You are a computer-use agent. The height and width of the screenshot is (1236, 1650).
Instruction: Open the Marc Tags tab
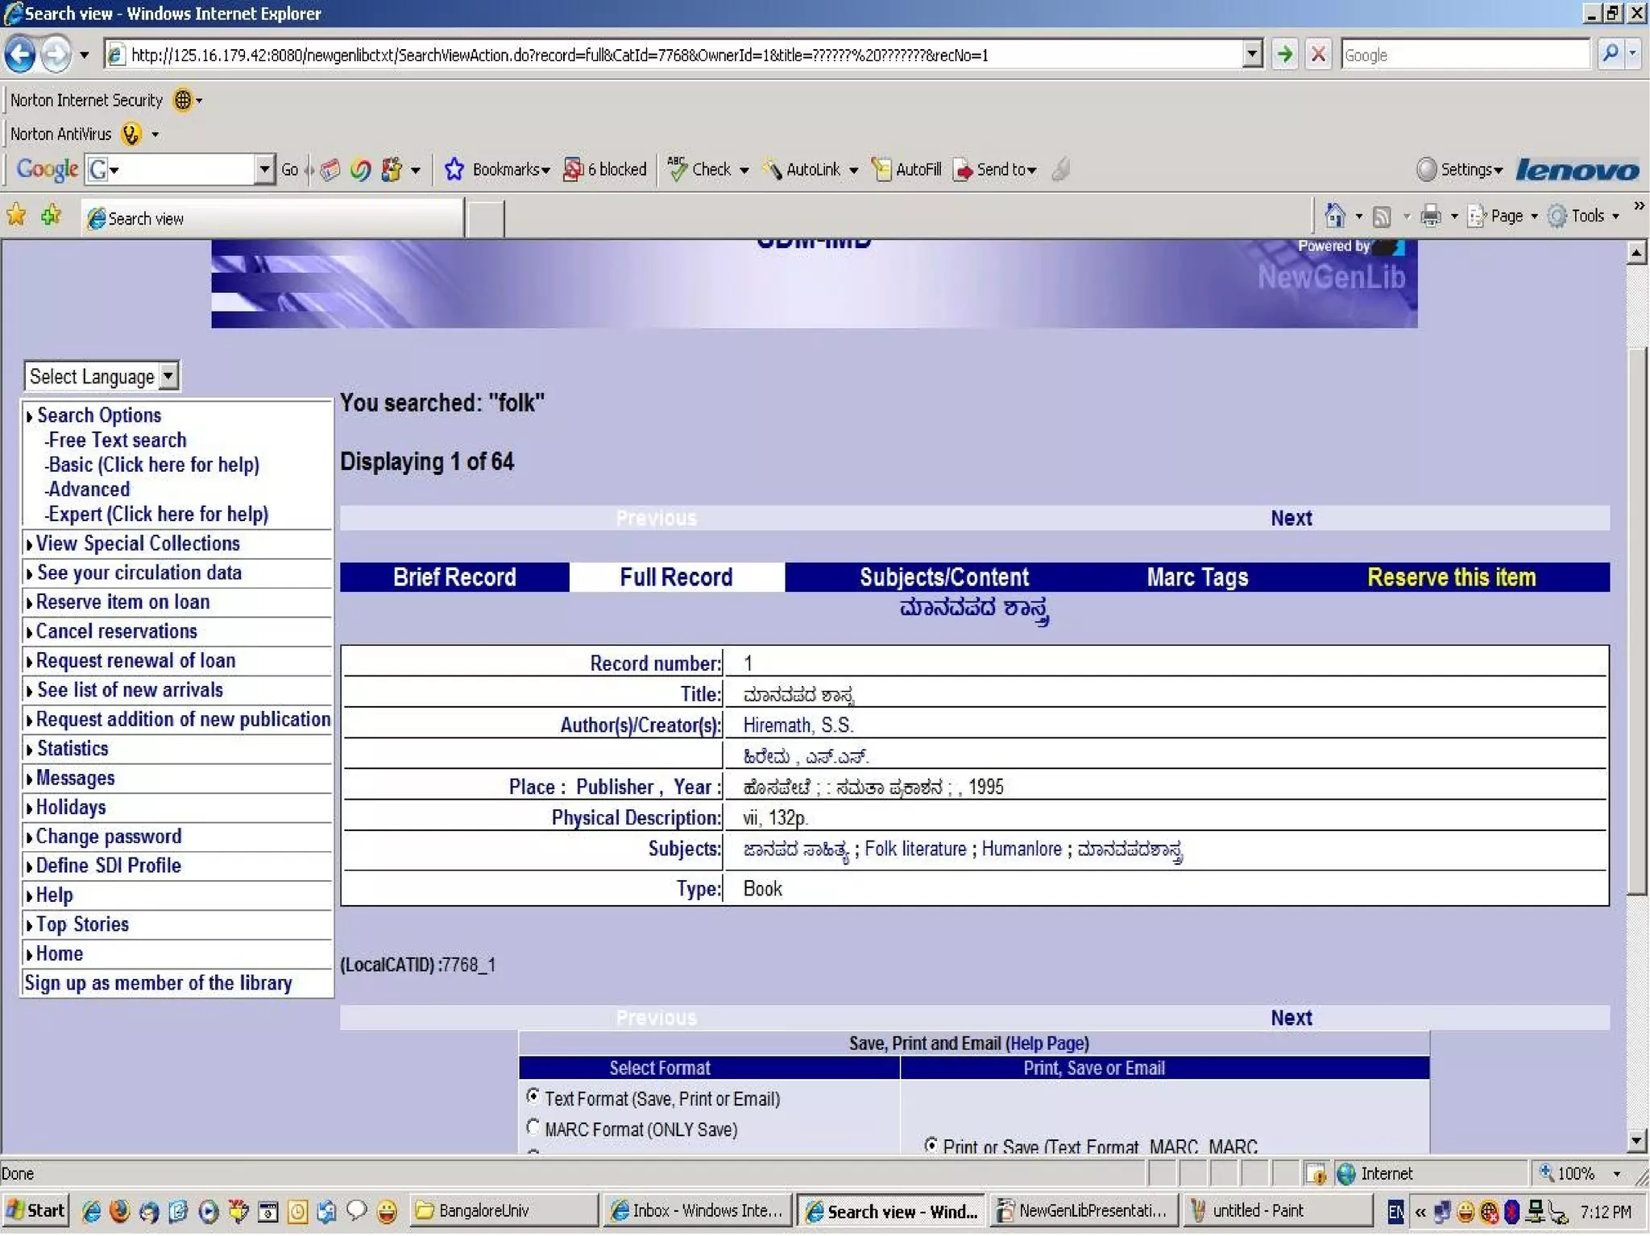pos(1197,577)
